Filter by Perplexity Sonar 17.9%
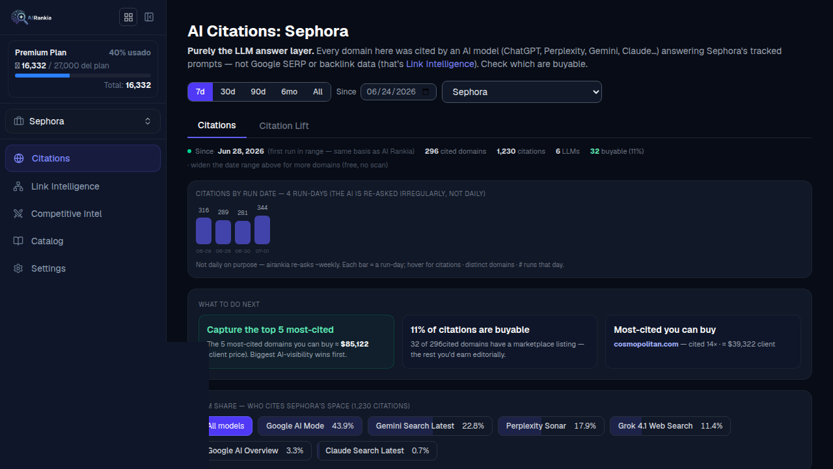 tap(551, 426)
